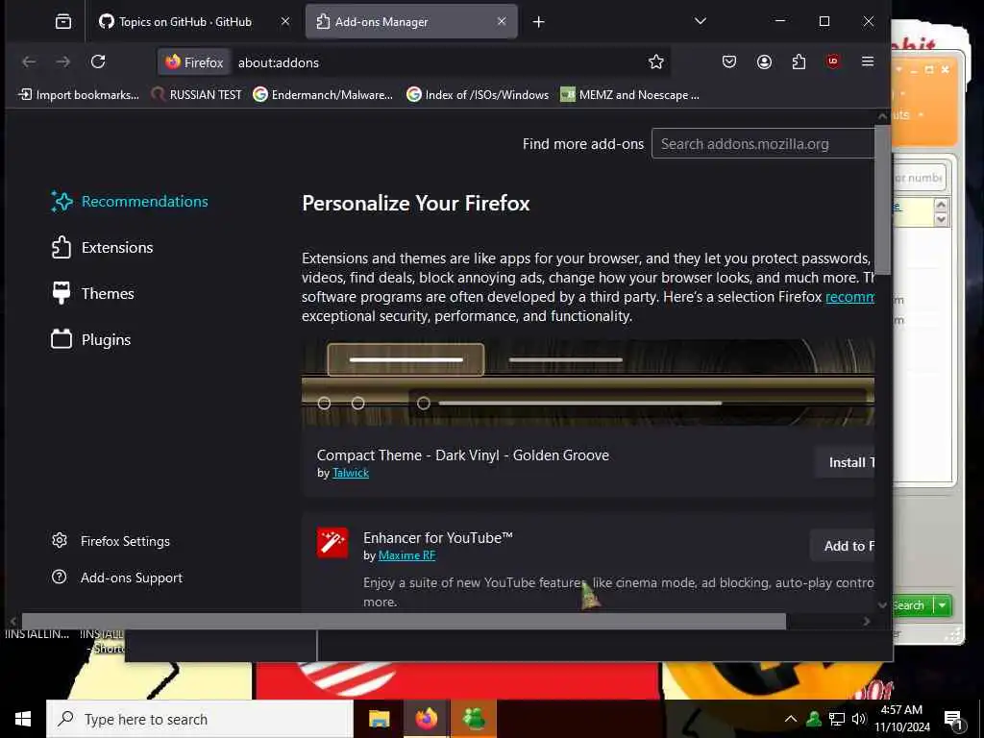Click the Type here to search box
The height and width of the screenshot is (738, 984).
coord(200,719)
